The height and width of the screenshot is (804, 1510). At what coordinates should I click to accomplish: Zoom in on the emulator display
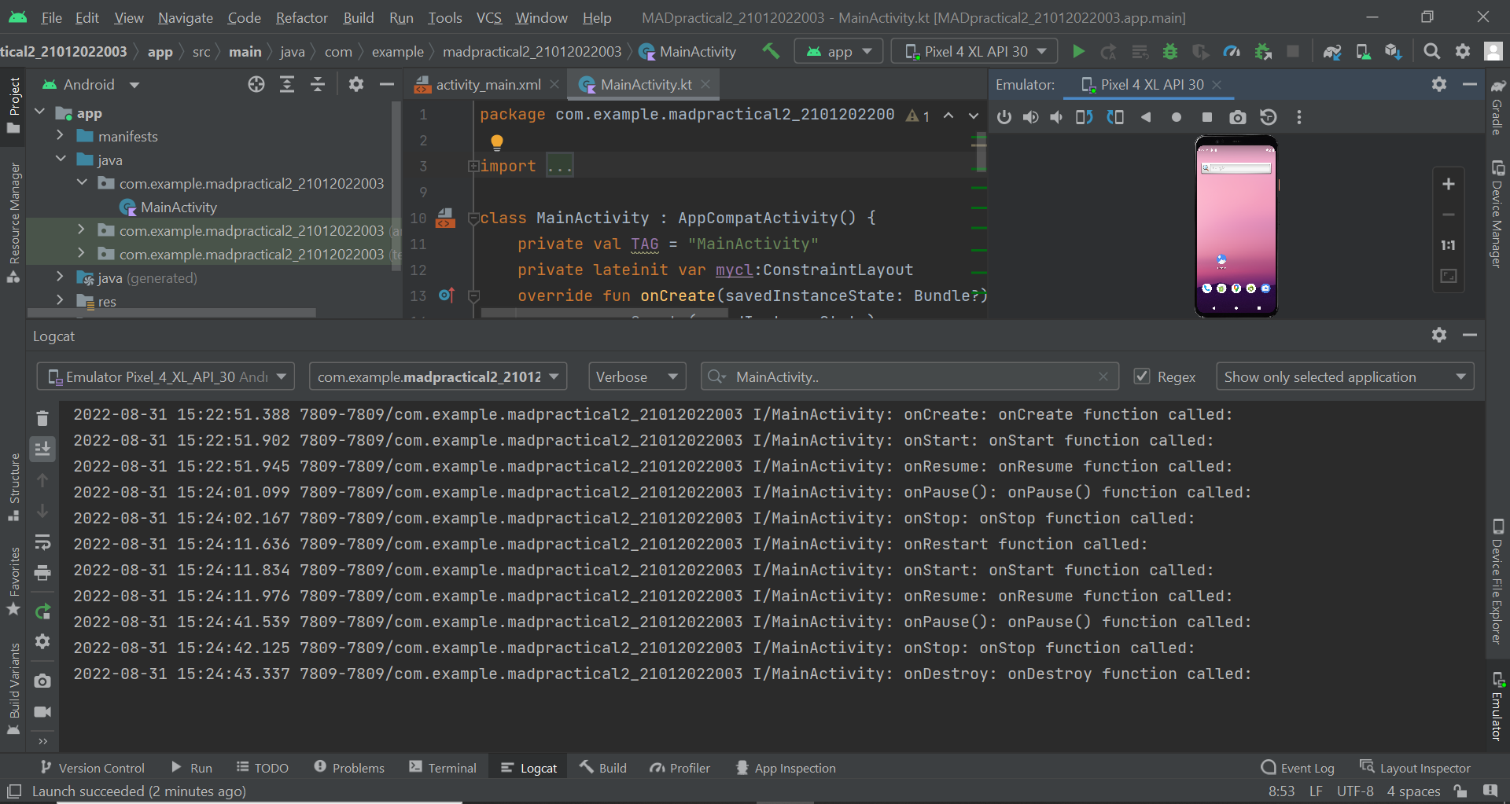click(1448, 184)
